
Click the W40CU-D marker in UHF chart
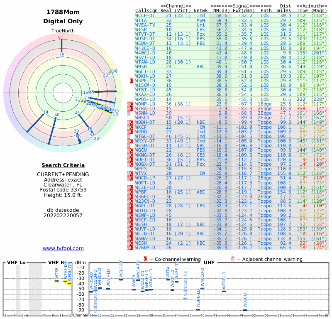[x=202, y=289]
